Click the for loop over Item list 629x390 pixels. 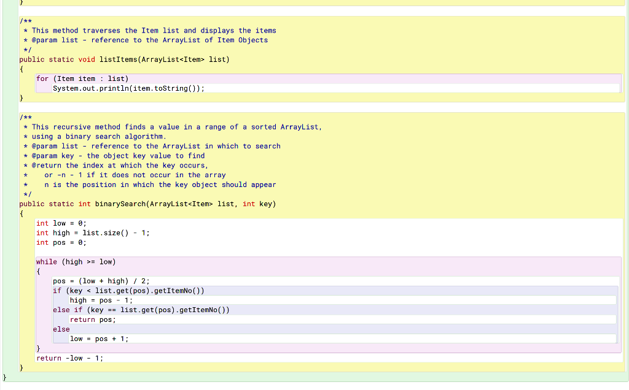pyautogui.click(x=83, y=78)
